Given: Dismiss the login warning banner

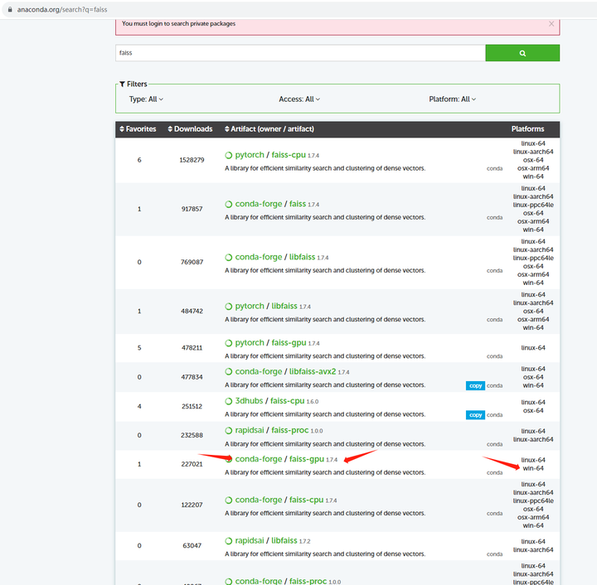Looking at the screenshot, I should (551, 24).
